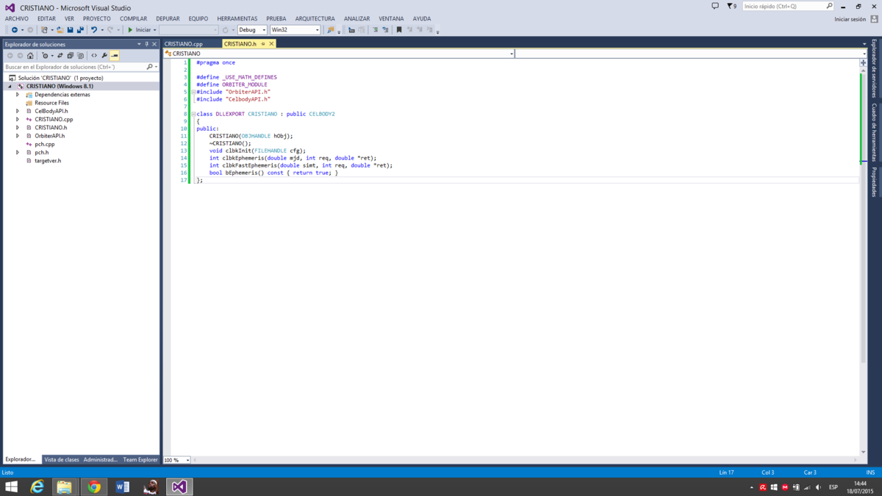Click the Windows Start button
882x496 pixels.
(12, 486)
